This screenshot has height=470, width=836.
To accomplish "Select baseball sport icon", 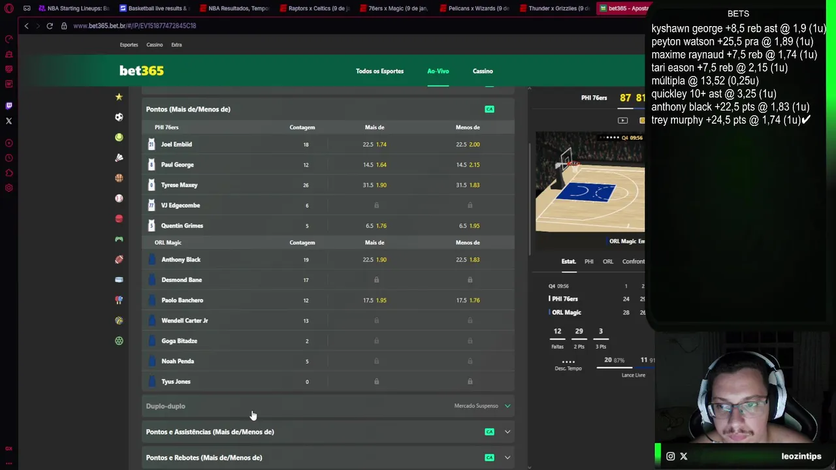I will click(x=119, y=198).
